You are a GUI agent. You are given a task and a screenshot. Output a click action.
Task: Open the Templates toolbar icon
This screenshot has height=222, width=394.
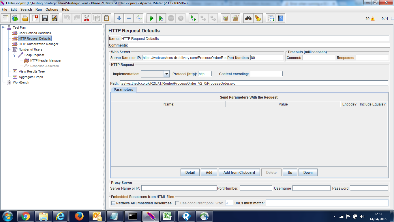point(15,18)
